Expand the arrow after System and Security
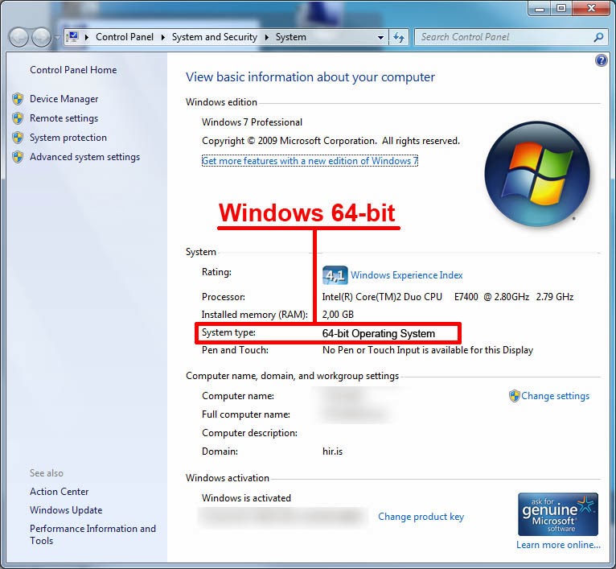This screenshot has width=616, height=569. click(x=267, y=37)
